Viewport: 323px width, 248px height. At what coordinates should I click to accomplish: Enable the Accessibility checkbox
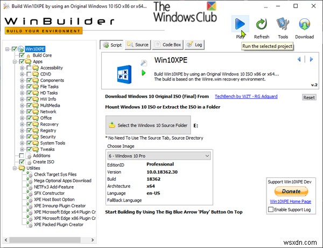click(29, 68)
